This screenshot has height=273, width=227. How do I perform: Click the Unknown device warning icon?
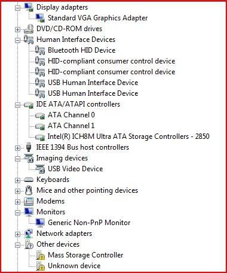[40, 266]
